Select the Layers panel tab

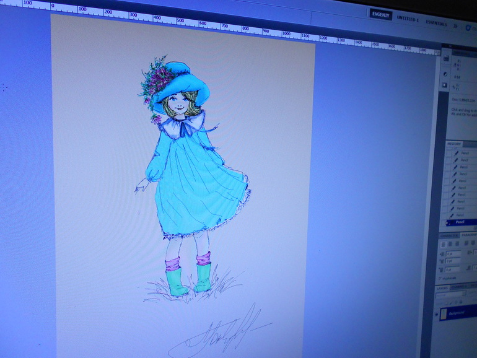pos(442,289)
